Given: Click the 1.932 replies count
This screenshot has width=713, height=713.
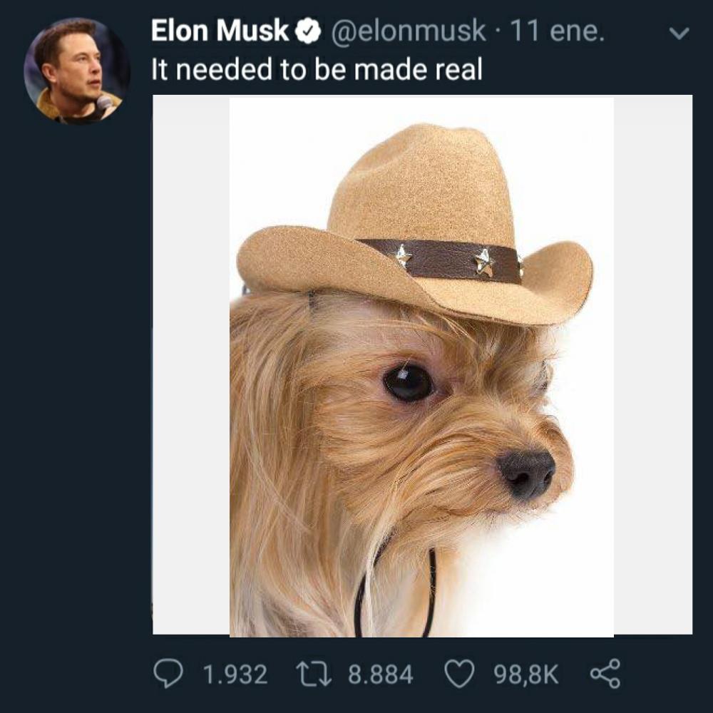Looking at the screenshot, I should point(235,674).
